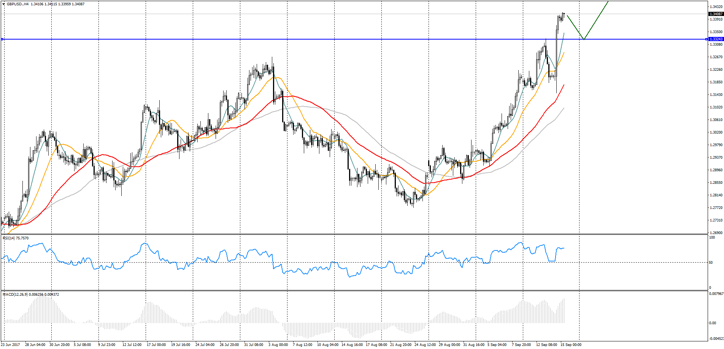Click the RSI(14) indicator label
724x349 pixels.
pos(16,238)
